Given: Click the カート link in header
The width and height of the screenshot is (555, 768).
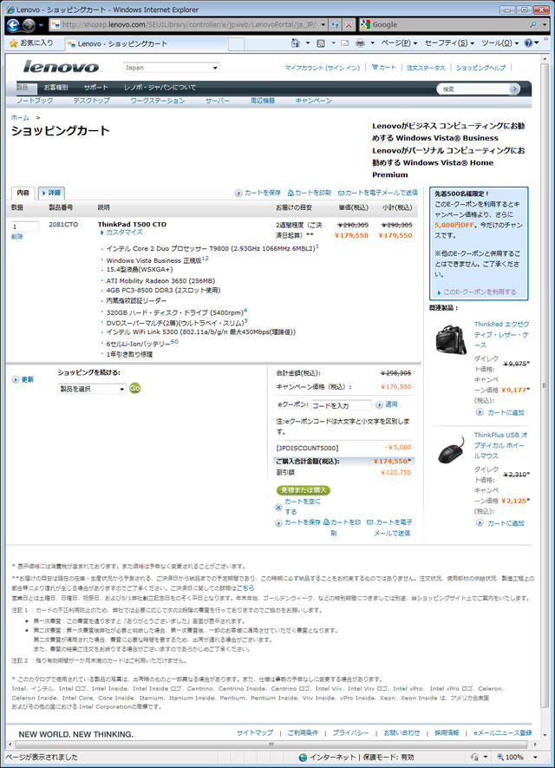Looking at the screenshot, I should point(383,68).
